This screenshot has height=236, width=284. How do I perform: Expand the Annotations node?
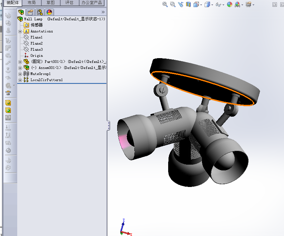(20, 31)
